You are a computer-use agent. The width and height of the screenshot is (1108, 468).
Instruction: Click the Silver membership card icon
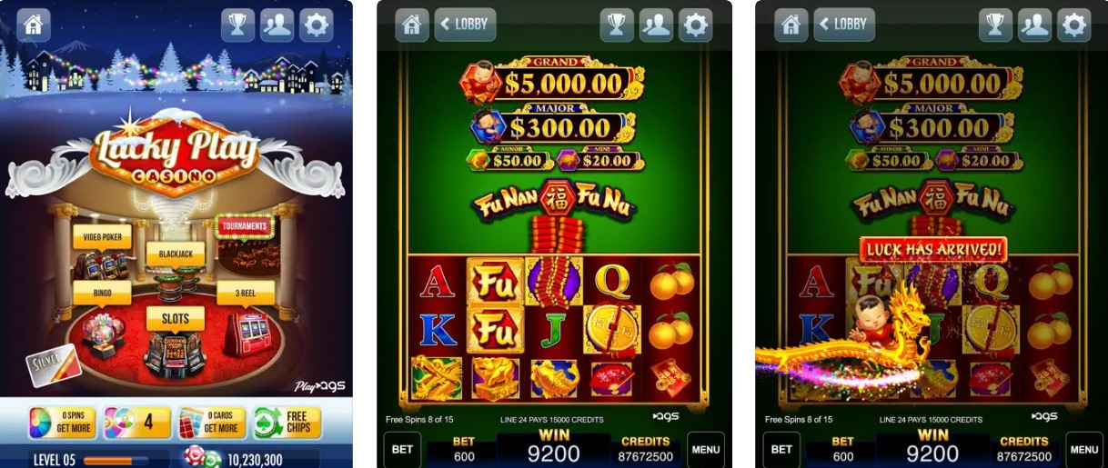tap(54, 365)
